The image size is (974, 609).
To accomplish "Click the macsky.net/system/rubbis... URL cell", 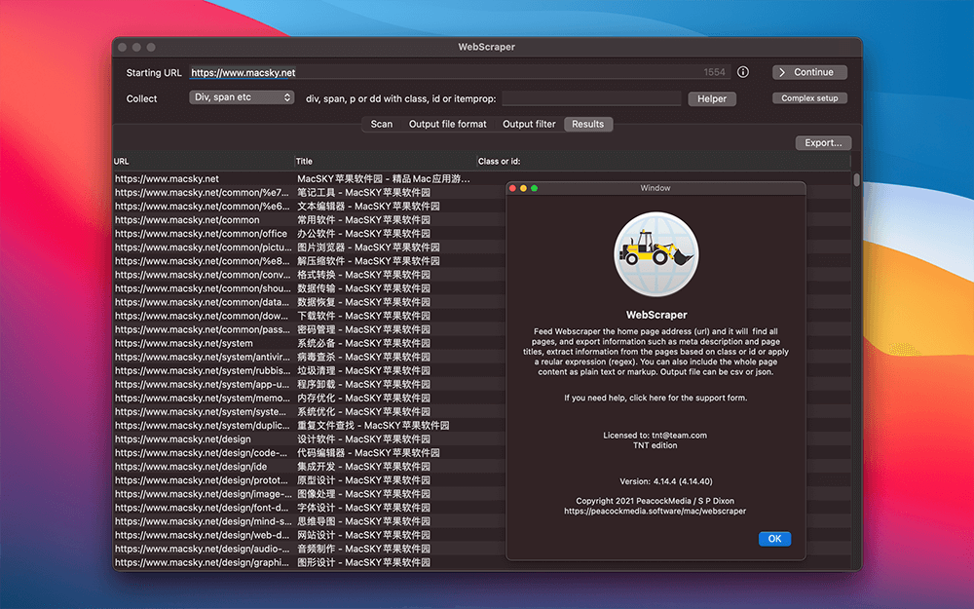I will (x=204, y=370).
